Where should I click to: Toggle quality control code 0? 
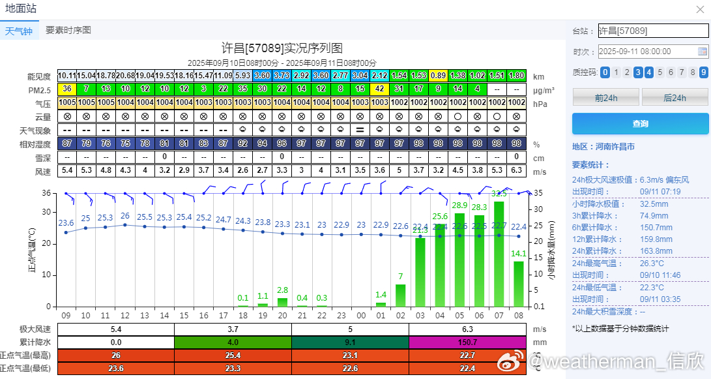(605, 72)
